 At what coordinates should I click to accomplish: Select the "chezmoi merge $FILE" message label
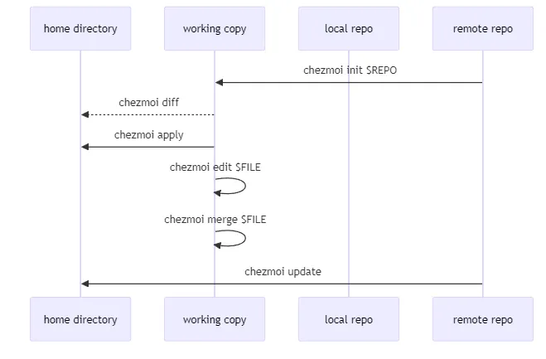coord(215,220)
